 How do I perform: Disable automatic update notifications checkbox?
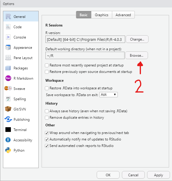coord(47,140)
